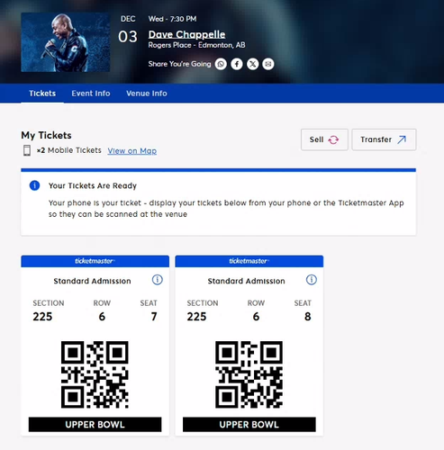Open info icon for seat 7 ticket
The height and width of the screenshot is (450, 444).
(158, 280)
